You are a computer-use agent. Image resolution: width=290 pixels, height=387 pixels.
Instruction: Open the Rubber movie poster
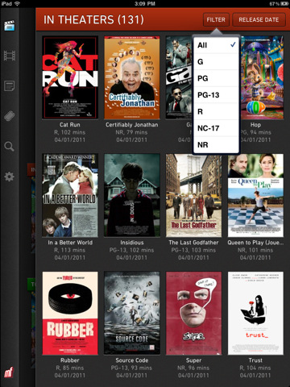70,313
